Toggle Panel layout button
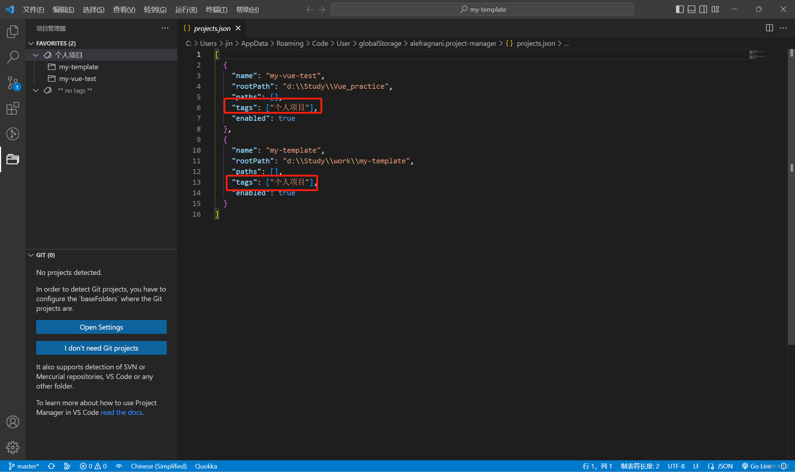Screen dimensions: 795x472 [691, 9]
